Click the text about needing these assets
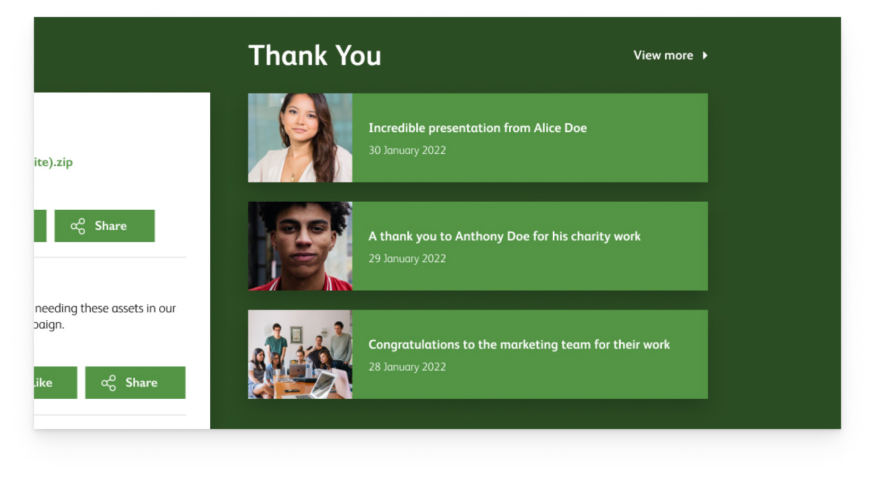The width and height of the screenshot is (875, 480). (105, 316)
